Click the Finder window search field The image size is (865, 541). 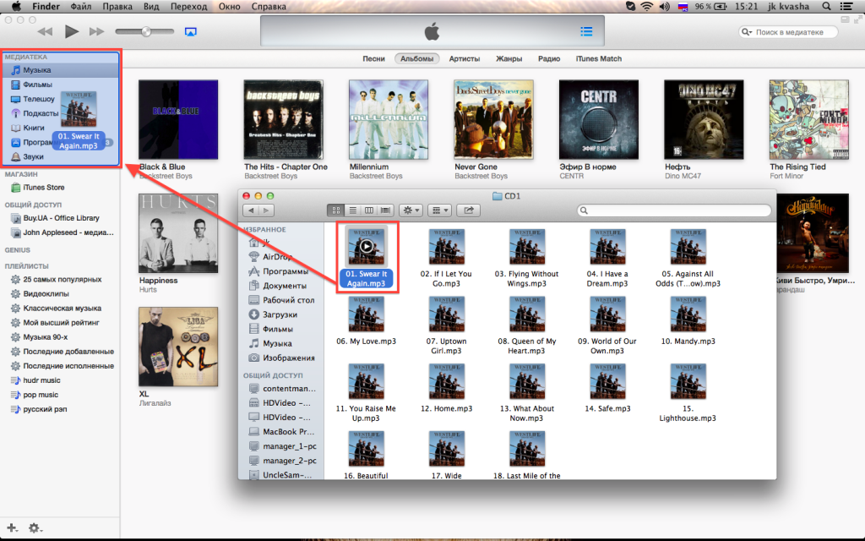(673, 210)
